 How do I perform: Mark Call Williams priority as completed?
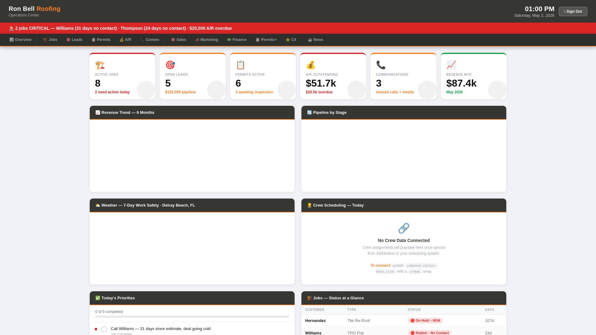(104, 329)
